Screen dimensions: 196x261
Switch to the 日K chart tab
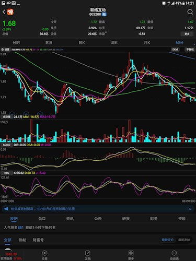[x=82, y=43]
